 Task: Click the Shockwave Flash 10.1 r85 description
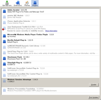16,59
